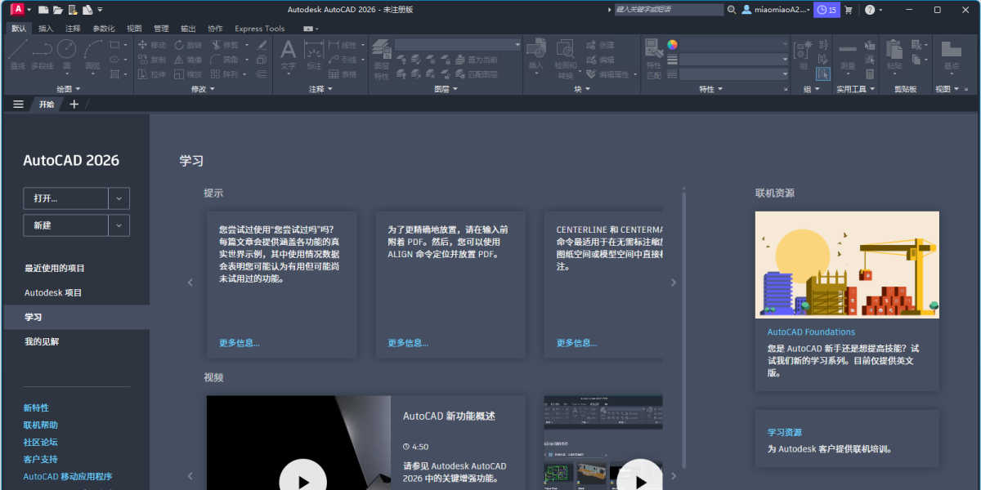Click the search magnifier icon
This screenshot has height=490, width=981.
click(731, 10)
